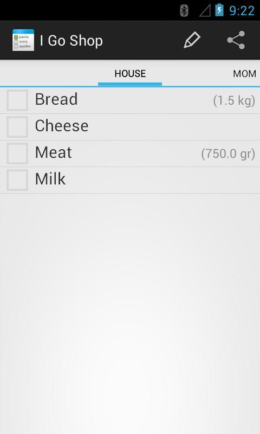Open the Meat list entry

click(130, 154)
